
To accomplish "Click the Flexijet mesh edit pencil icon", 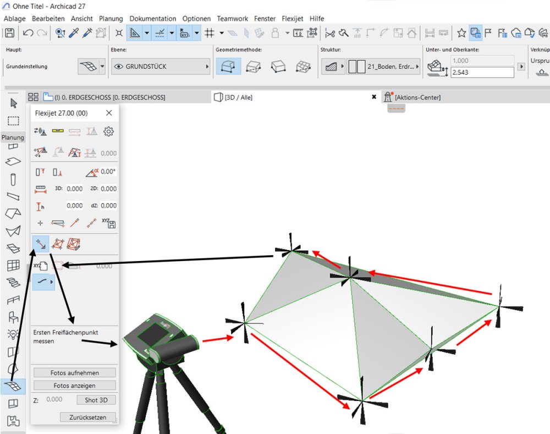I will [74, 244].
